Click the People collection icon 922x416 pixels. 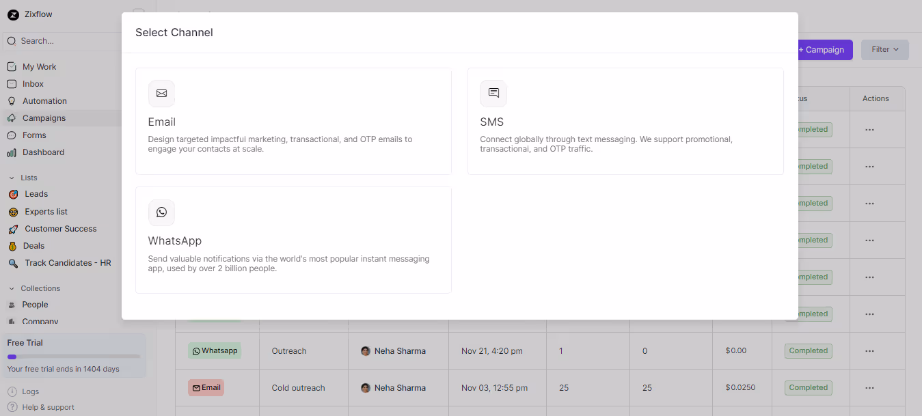pyautogui.click(x=12, y=305)
